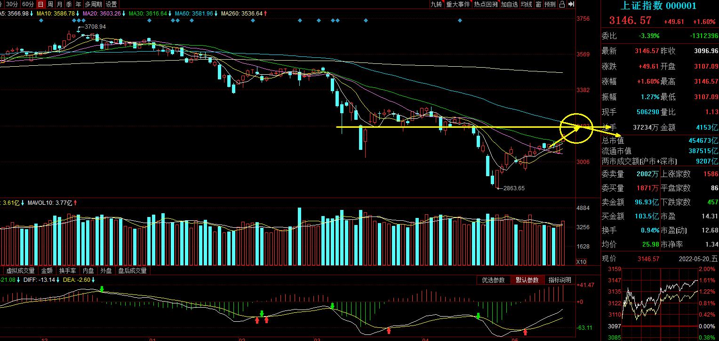
Task: Click the 上涨家数 value 1586
Action: click(711, 174)
